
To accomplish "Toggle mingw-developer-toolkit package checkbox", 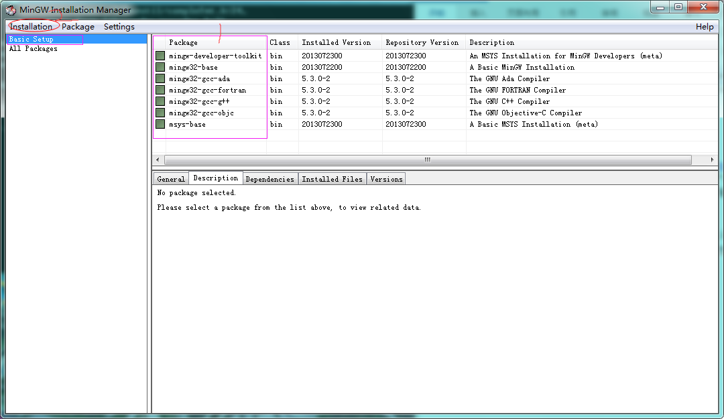I will pos(160,56).
